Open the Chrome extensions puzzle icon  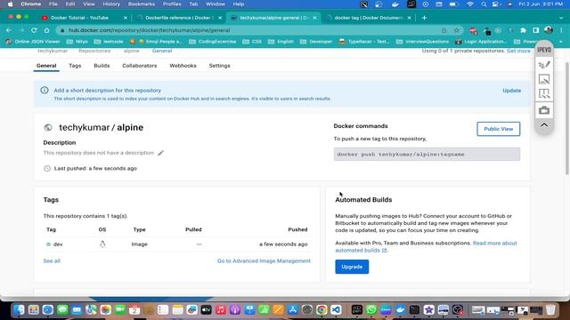coord(523,30)
